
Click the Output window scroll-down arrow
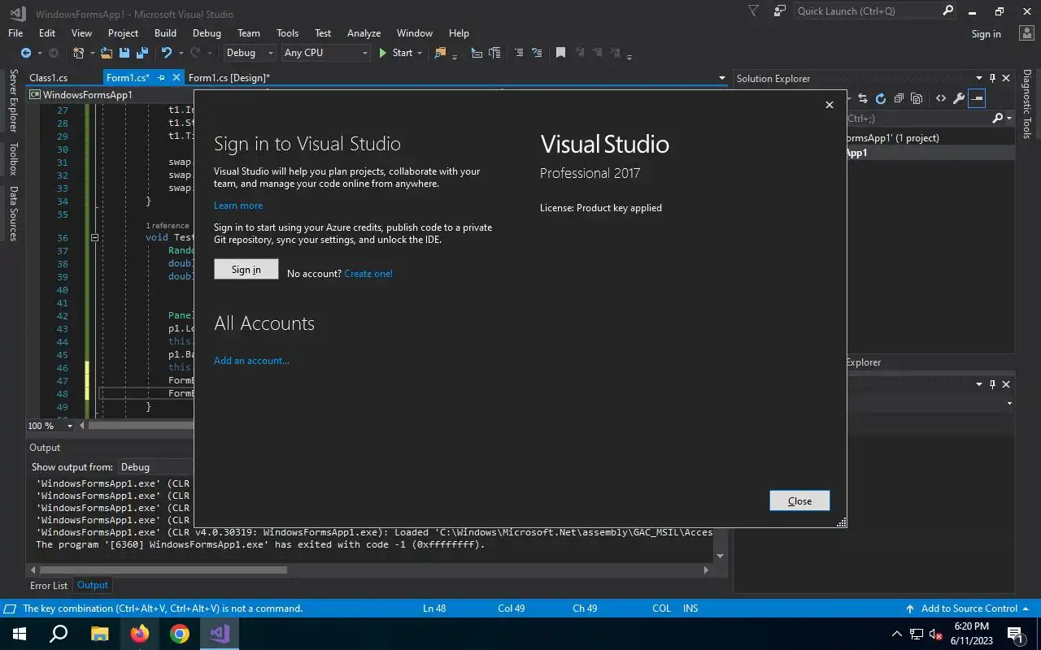coord(720,557)
